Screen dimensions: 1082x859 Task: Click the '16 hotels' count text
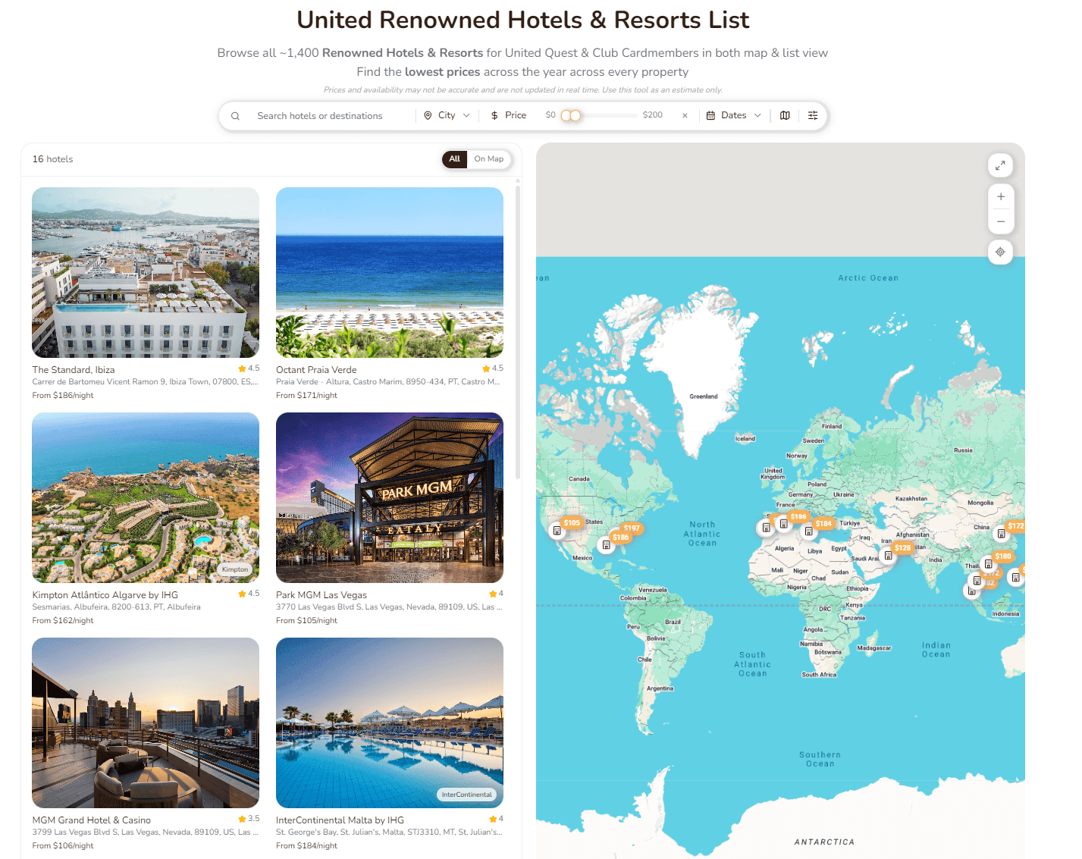pos(53,159)
